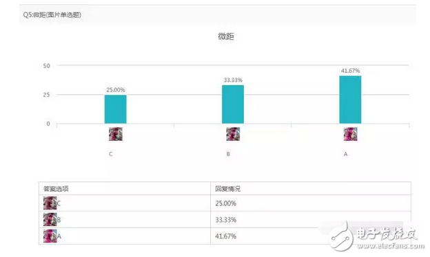Select the A thumbnail in the table row
The width and height of the screenshot is (430, 257).
point(50,236)
